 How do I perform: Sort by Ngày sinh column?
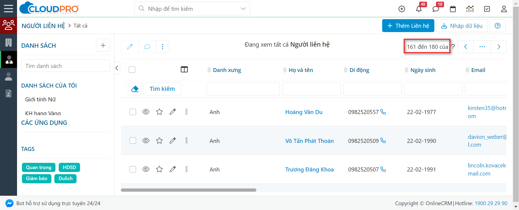tap(420, 70)
